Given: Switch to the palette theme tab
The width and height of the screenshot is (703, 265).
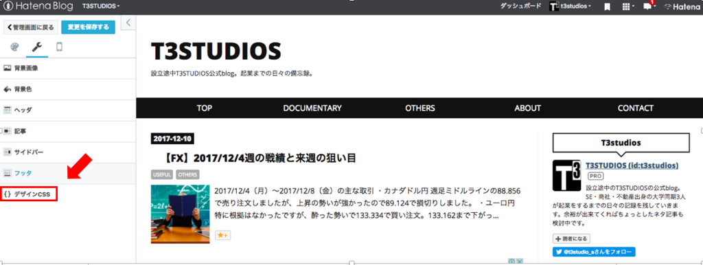Looking at the screenshot, I should pos(15,47).
